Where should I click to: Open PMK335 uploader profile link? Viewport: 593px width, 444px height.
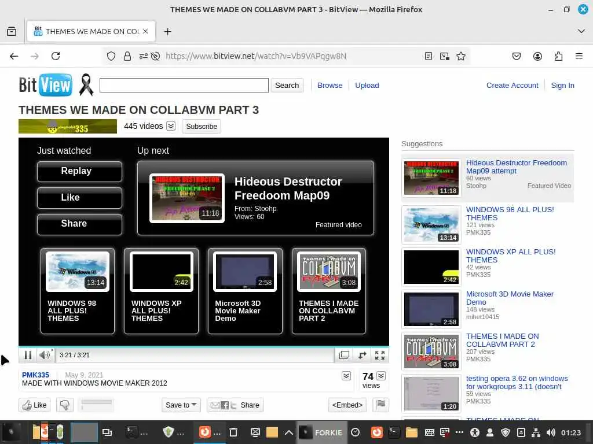point(35,375)
